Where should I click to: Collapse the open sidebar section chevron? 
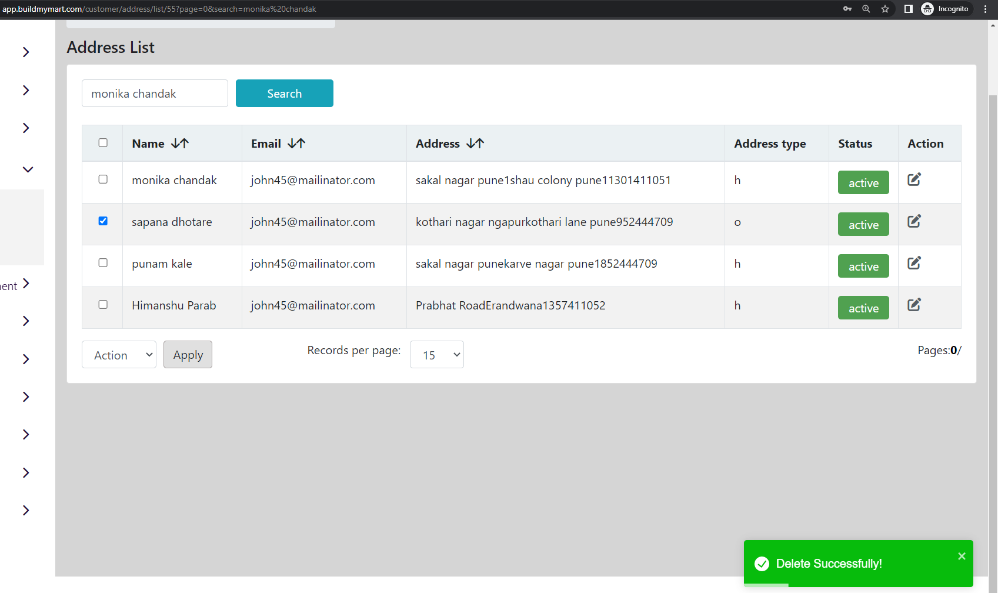pyautogui.click(x=28, y=169)
